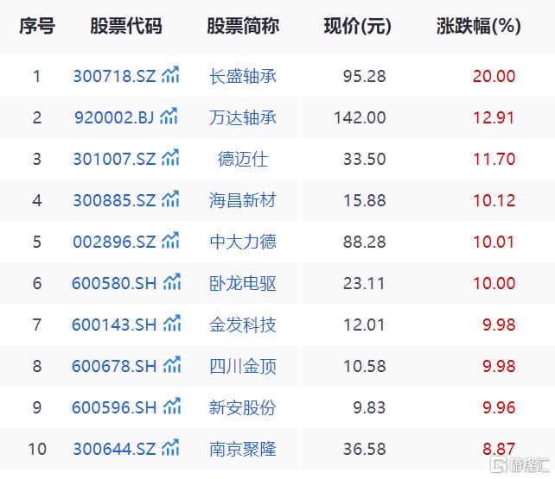
Task: Open chart icon next to 300644.SZ
Action: click(x=170, y=448)
